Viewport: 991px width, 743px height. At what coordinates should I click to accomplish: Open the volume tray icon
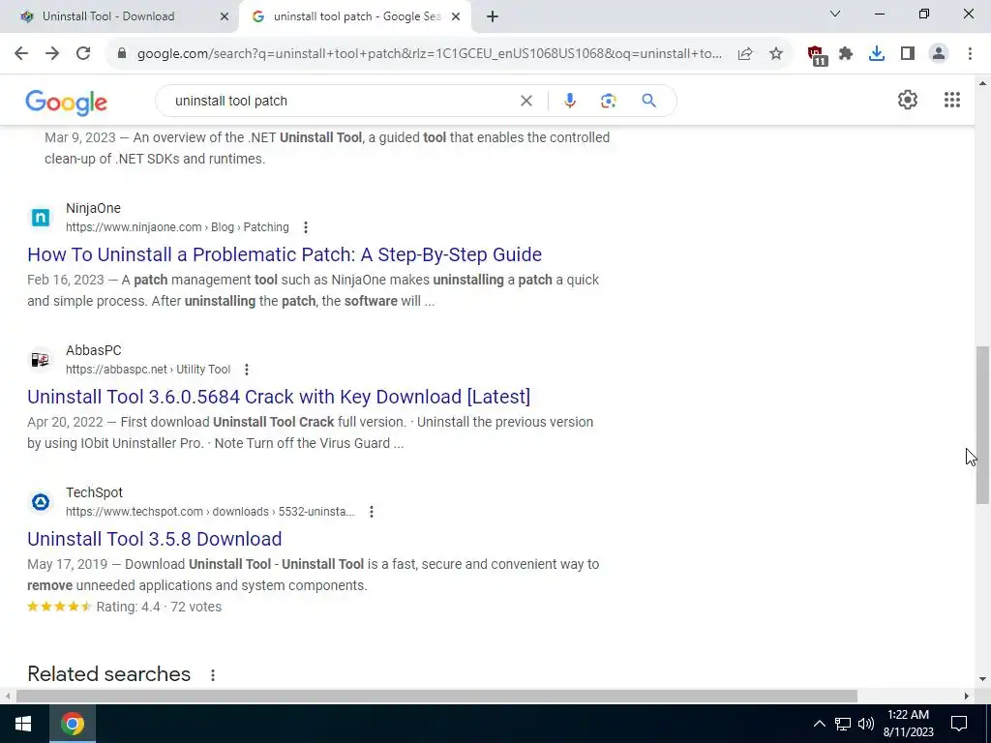(x=866, y=724)
